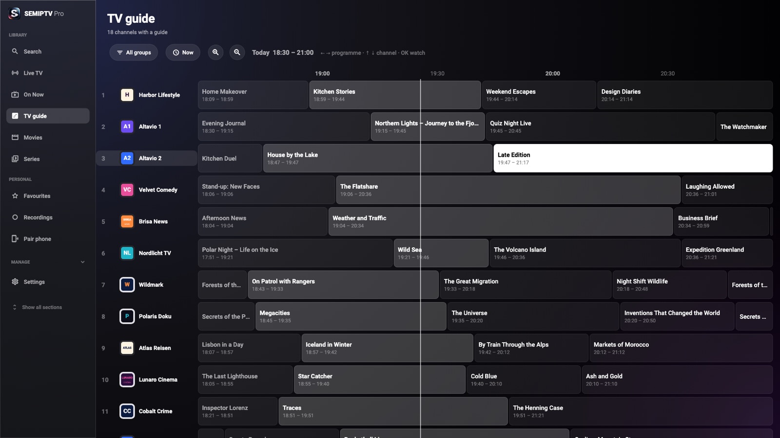Click the Atlas Reisen channel logo
Viewport: 780px width, 438px height.
tap(127, 348)
